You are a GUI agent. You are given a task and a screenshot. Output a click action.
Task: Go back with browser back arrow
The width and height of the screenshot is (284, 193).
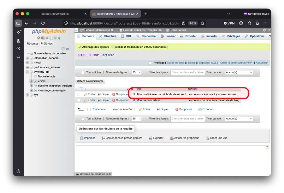point(27,23)
